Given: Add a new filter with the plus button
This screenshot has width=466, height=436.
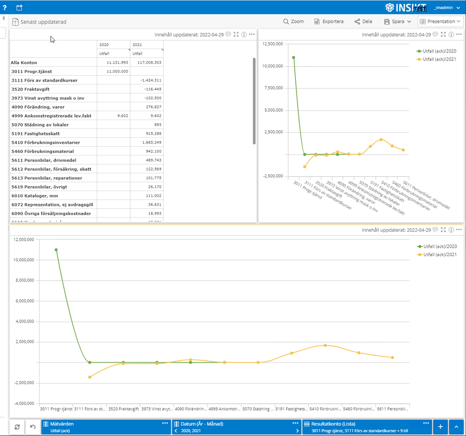Looking at the screenshot, I should (440, 427).
